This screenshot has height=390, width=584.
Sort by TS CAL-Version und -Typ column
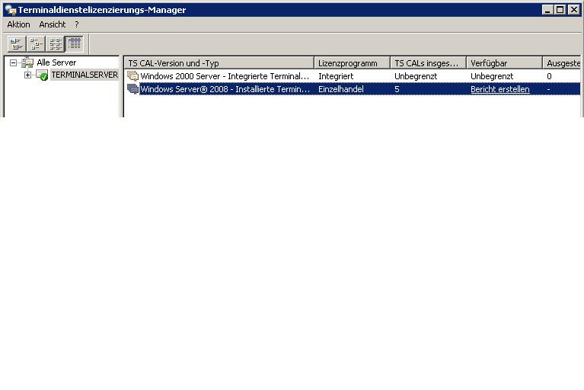[x=219, y=63]
